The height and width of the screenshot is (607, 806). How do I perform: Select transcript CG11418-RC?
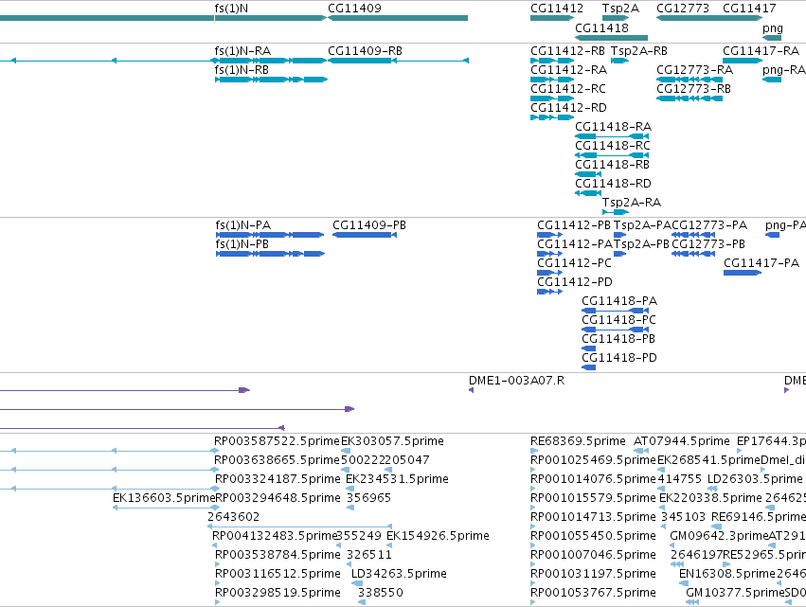[612, 155]
